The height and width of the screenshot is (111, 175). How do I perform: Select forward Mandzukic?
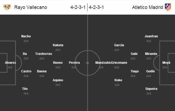103,63
